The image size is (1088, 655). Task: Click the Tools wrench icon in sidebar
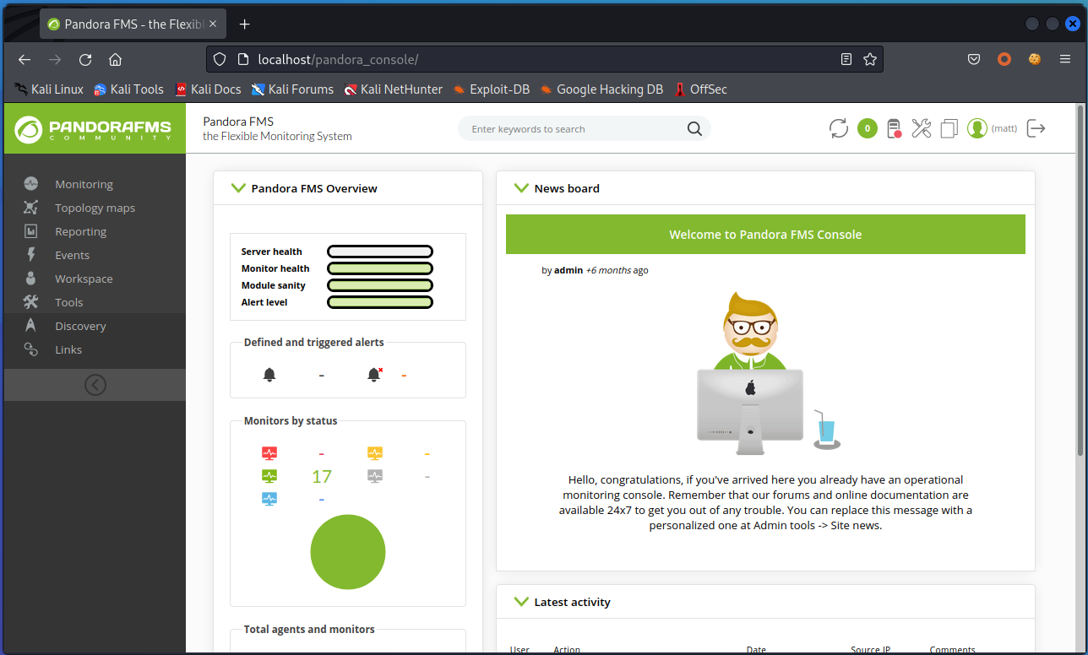[x=31, y=302]
